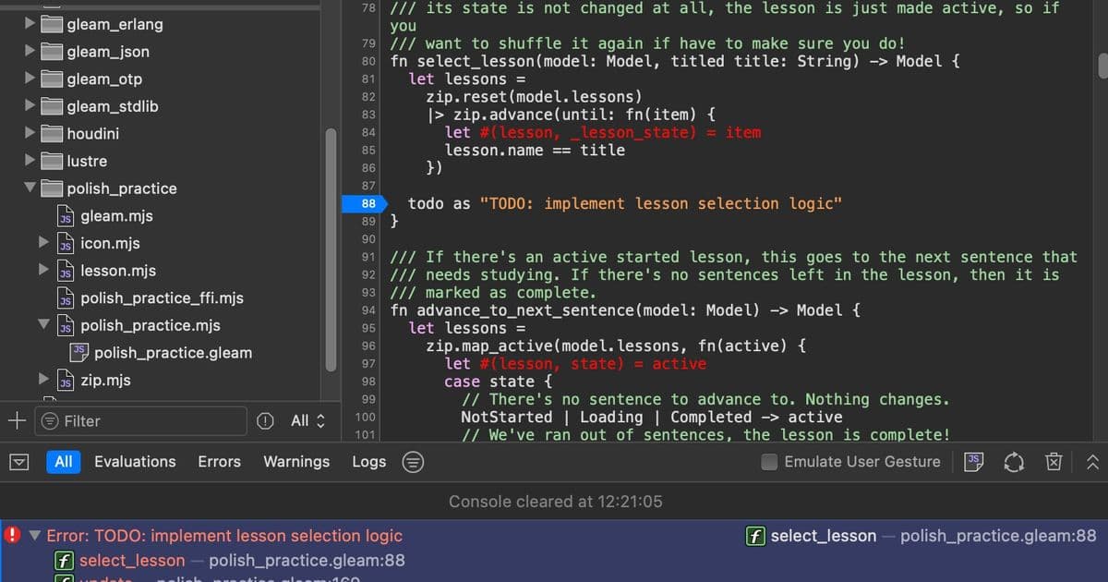This screenshot has width=1108, height=582.
Task: Click the plus button to add a resource
Action: point(17,420)
